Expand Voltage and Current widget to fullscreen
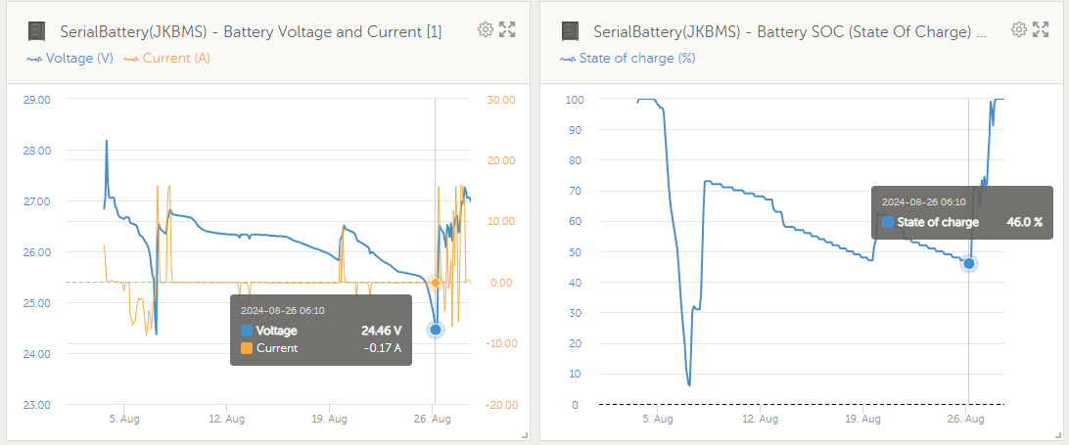 coord(507,29)
